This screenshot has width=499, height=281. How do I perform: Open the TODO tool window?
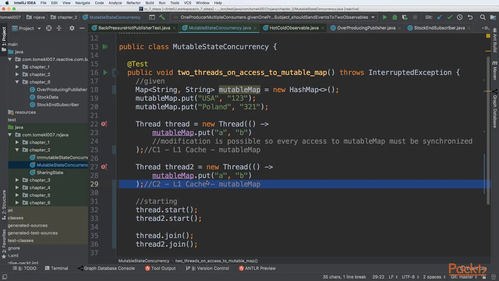(24, 269)
